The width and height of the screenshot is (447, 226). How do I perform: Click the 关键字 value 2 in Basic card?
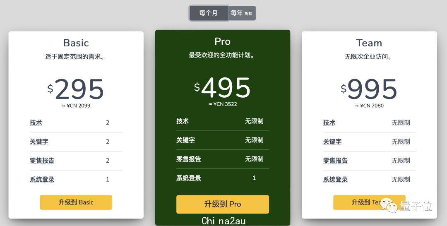pos(108,142)
